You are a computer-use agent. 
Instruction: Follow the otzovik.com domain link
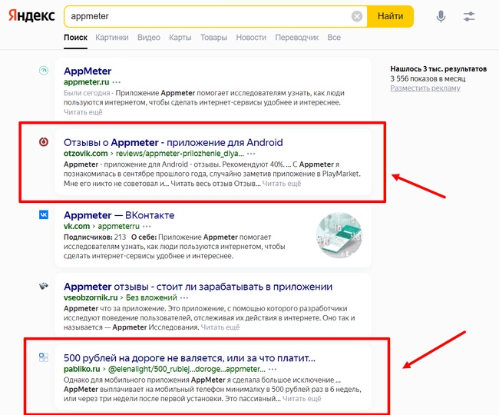(x=86, y=154)
